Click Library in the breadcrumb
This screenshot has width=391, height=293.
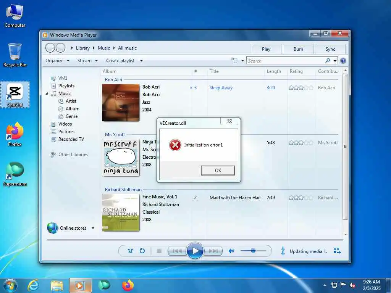coord(83,48)
